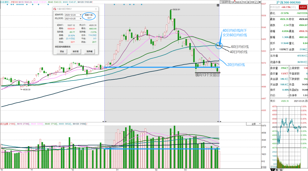Click the 大盘趋势线 toolbar button
Viewport: 308px width, 171px height.
(x=225, y=2)
